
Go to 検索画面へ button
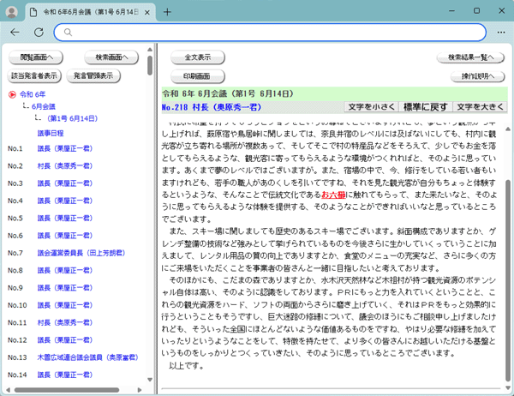[x=111, y=57]
